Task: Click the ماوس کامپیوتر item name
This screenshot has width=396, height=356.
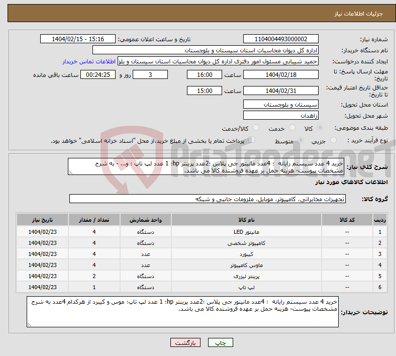Action: (246, 265)
